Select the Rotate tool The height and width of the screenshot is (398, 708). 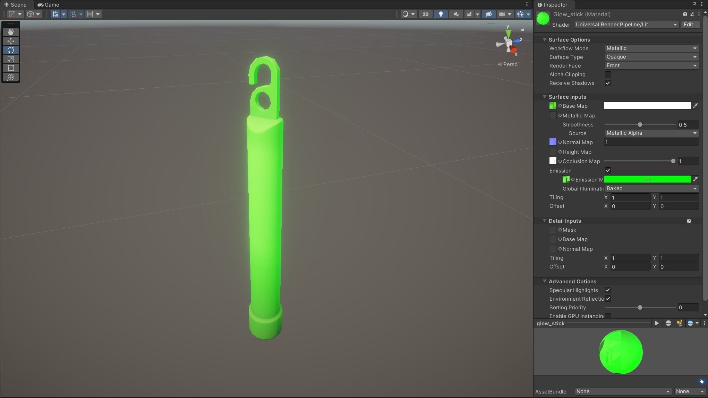(x=11, y=50)
